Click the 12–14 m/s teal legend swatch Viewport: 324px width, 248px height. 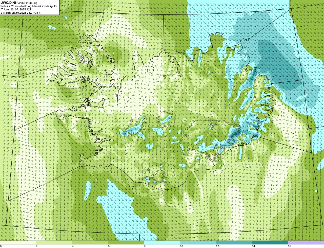coord(234,243)
